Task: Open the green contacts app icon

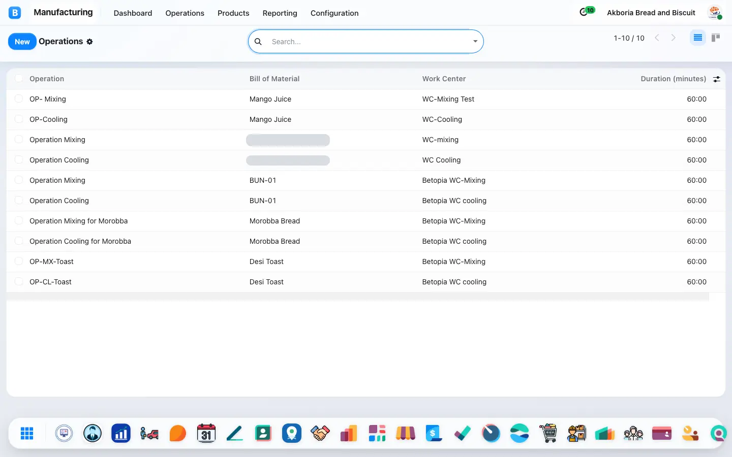Action: point(263,433)
